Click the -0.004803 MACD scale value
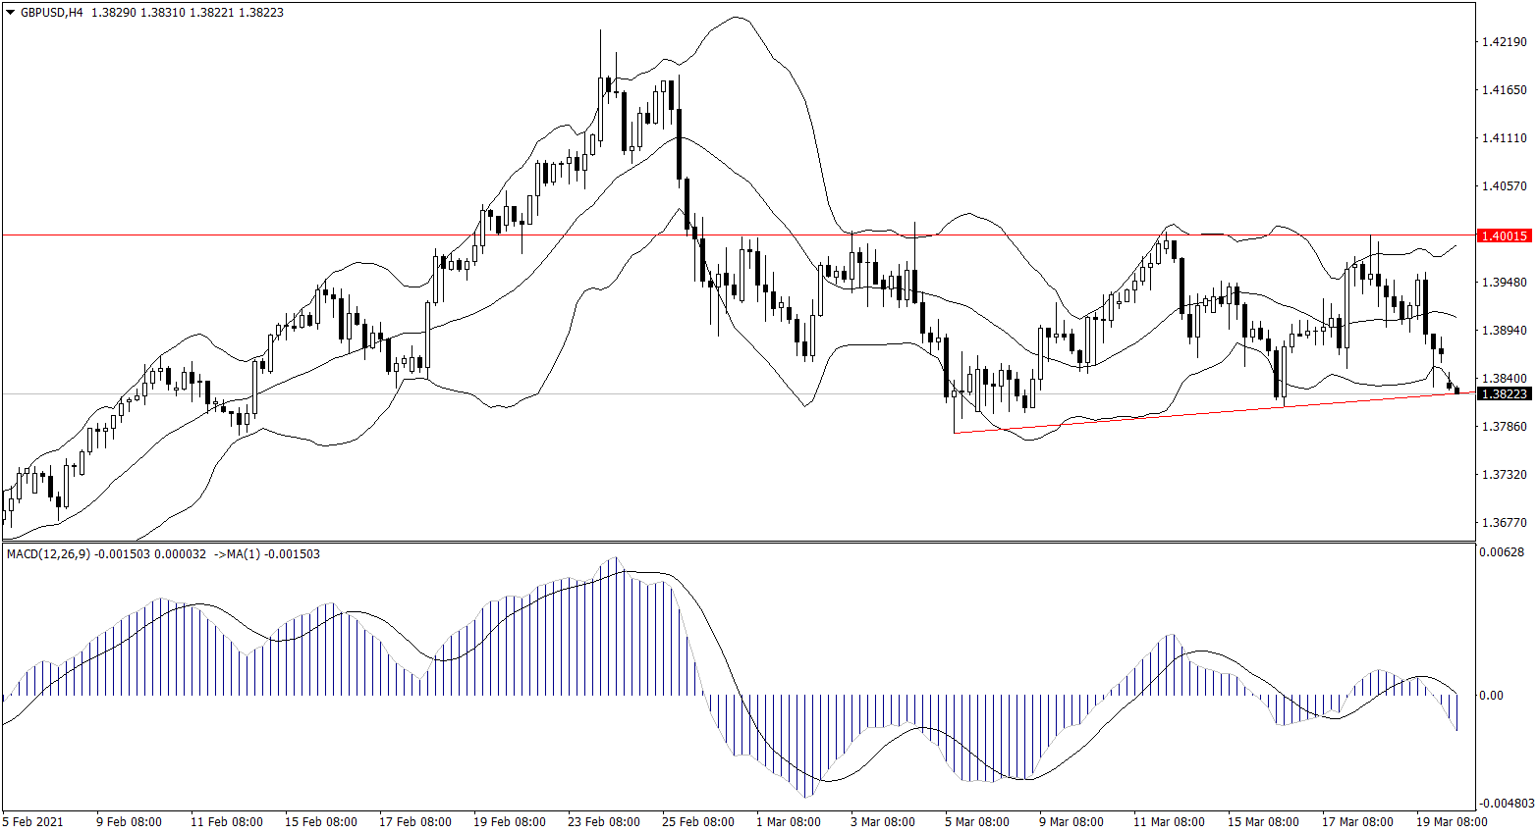 (1506, 804)
